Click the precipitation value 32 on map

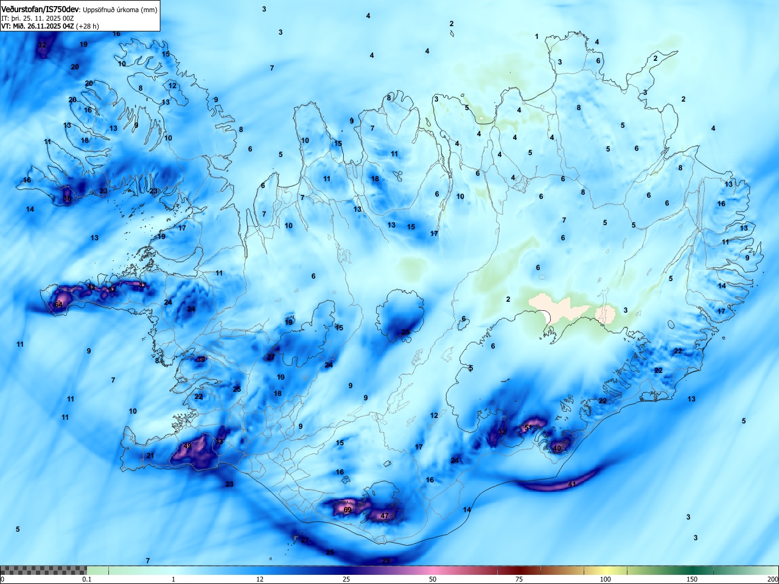coord(42,45)
